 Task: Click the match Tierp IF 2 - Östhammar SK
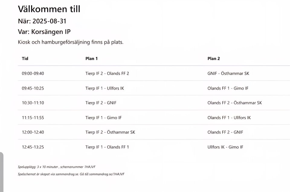point(110,132)
